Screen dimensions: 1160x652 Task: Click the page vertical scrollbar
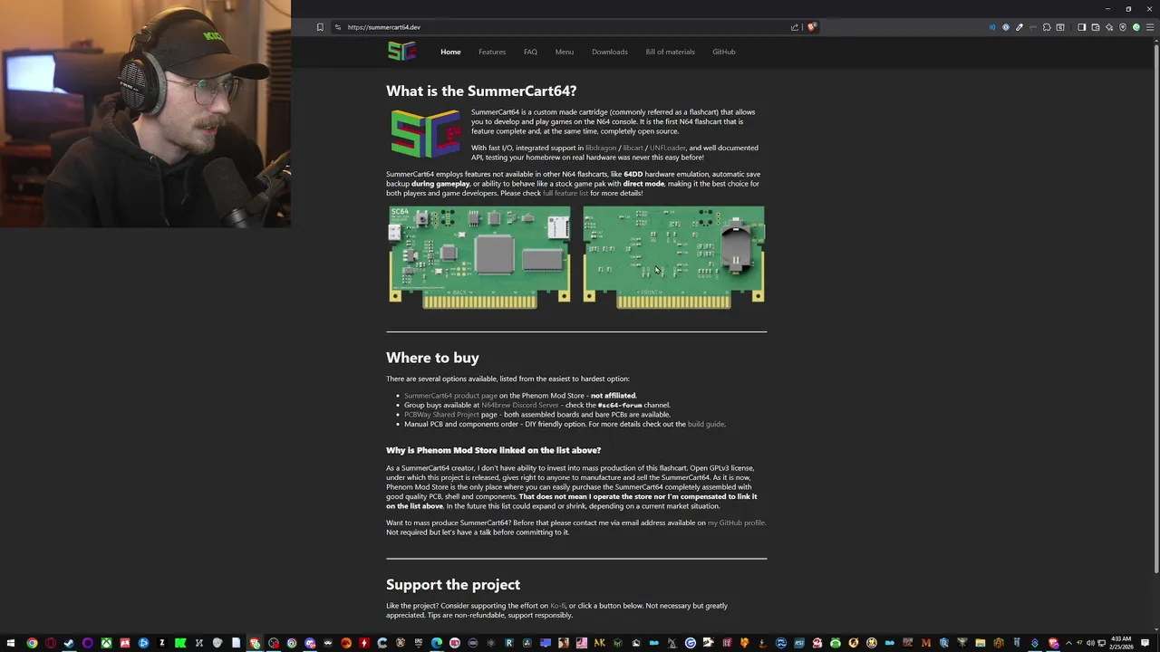point(1155,308)
